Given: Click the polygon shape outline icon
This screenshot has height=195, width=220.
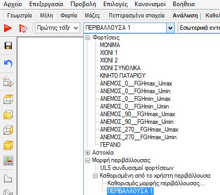Looking at the screenshot, I should coord(8,179).
